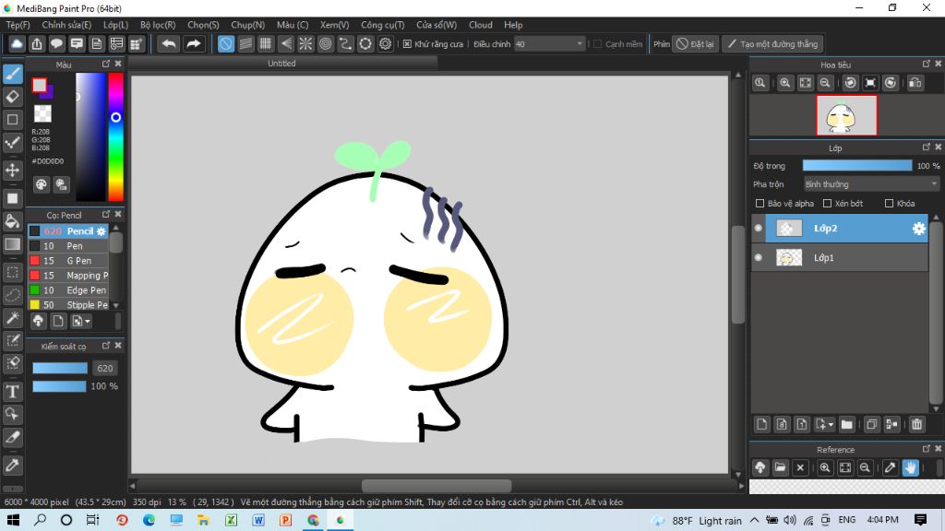Expand add-brush dropdown below brush list
Screen dimensions: 945x531
(x=88, y=322)
